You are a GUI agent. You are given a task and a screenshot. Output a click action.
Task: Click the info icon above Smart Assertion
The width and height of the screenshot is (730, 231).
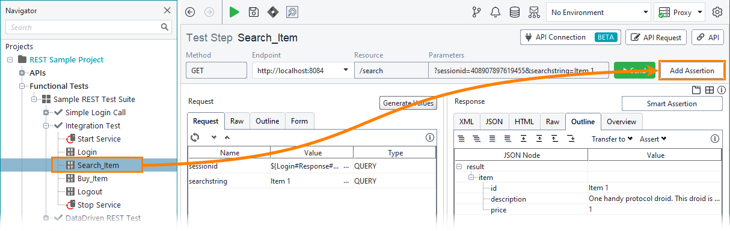721,90
